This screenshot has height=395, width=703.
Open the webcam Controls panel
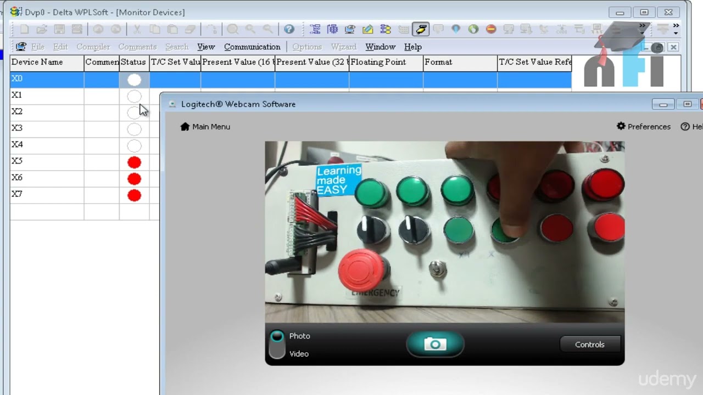tap(590, 345)
